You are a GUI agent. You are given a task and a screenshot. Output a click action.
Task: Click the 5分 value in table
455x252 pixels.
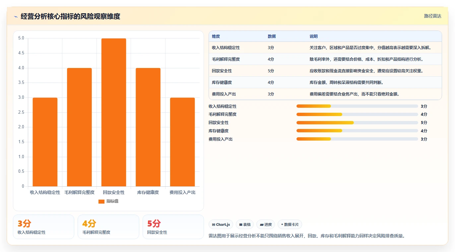[x=271, y=71]
